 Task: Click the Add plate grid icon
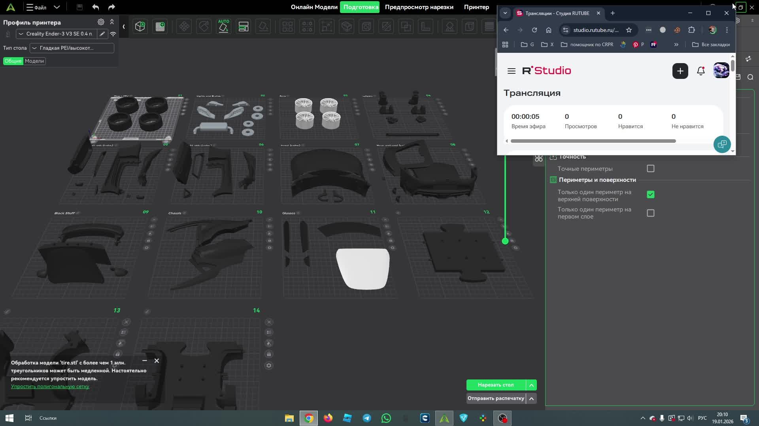(x=160, y=26)
